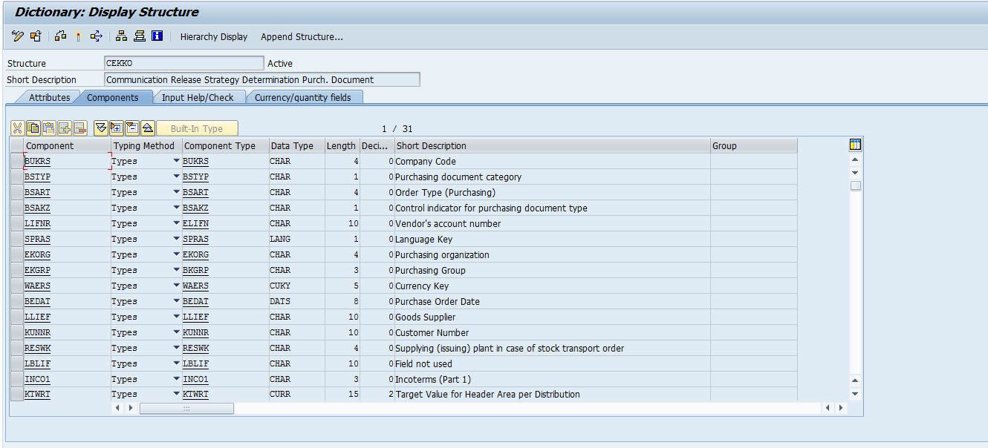Open the Input Help/Check tab
This screenshot has height=448, width=988.
198,97
